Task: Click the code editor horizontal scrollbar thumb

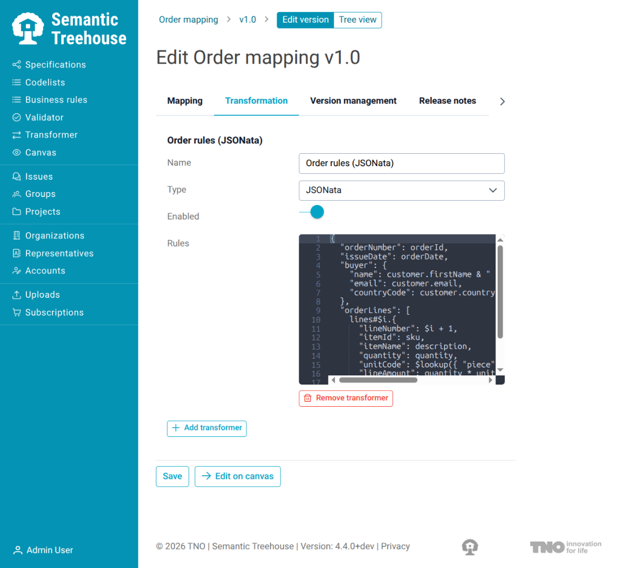Action: 378,380
